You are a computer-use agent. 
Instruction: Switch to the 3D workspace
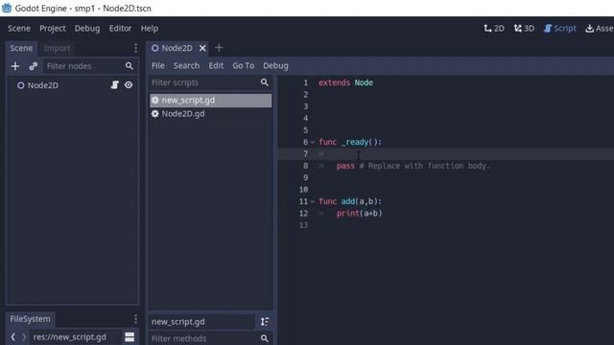click(524, 28)
